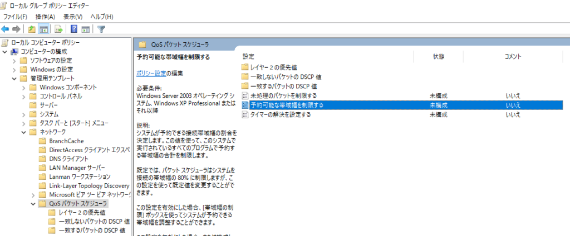Select Link-Layer Topology Discovery tree item
This screenshot has height=236, width=570.
pyautogui.click(x=89, y=185)
